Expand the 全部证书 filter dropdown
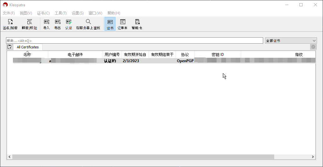Image resolution: width=323 pixels, height=167 pixels. (x=291, y=41)
